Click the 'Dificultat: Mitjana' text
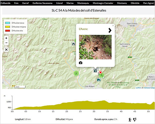Viewport: 155px width, 124px height. [x=64, y=119]
